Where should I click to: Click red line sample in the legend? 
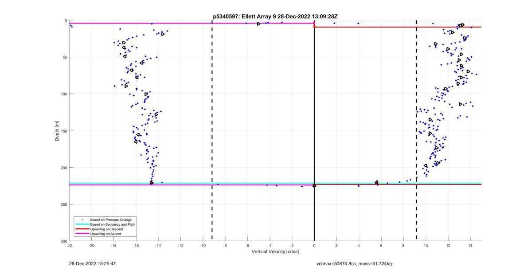pyautogui.click(x=82, y=229)
